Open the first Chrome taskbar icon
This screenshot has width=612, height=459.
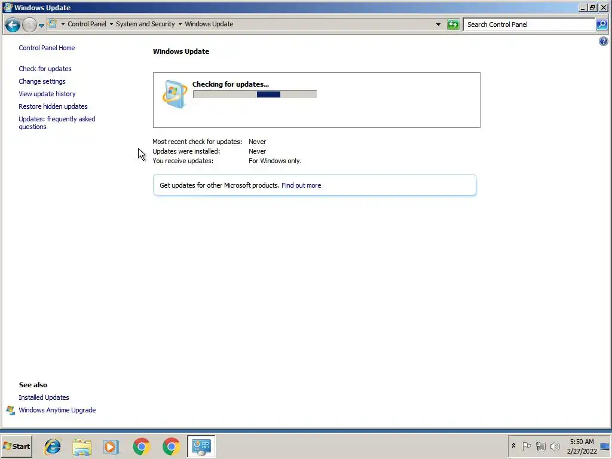(141, 446)
